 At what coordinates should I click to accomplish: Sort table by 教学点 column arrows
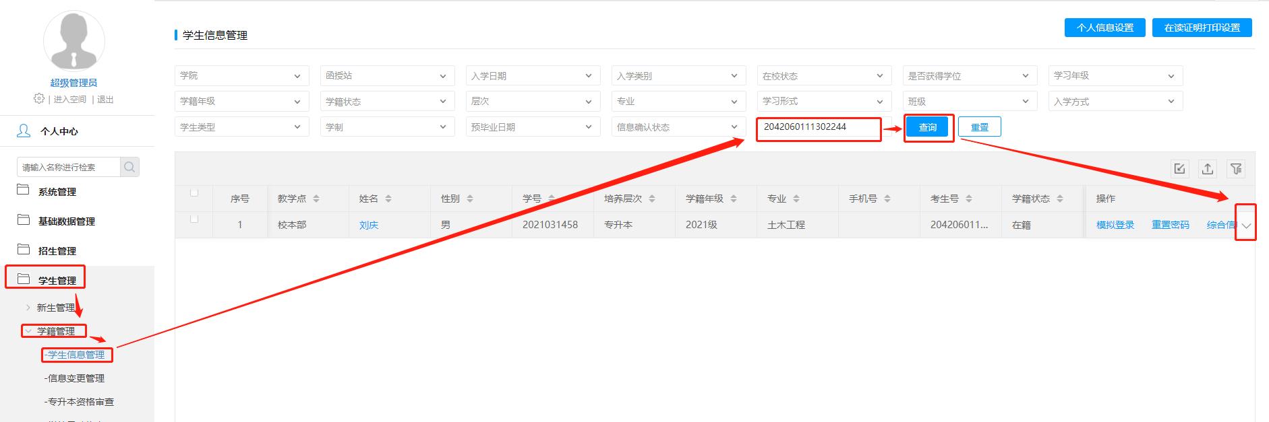click(x=316, y=199)
